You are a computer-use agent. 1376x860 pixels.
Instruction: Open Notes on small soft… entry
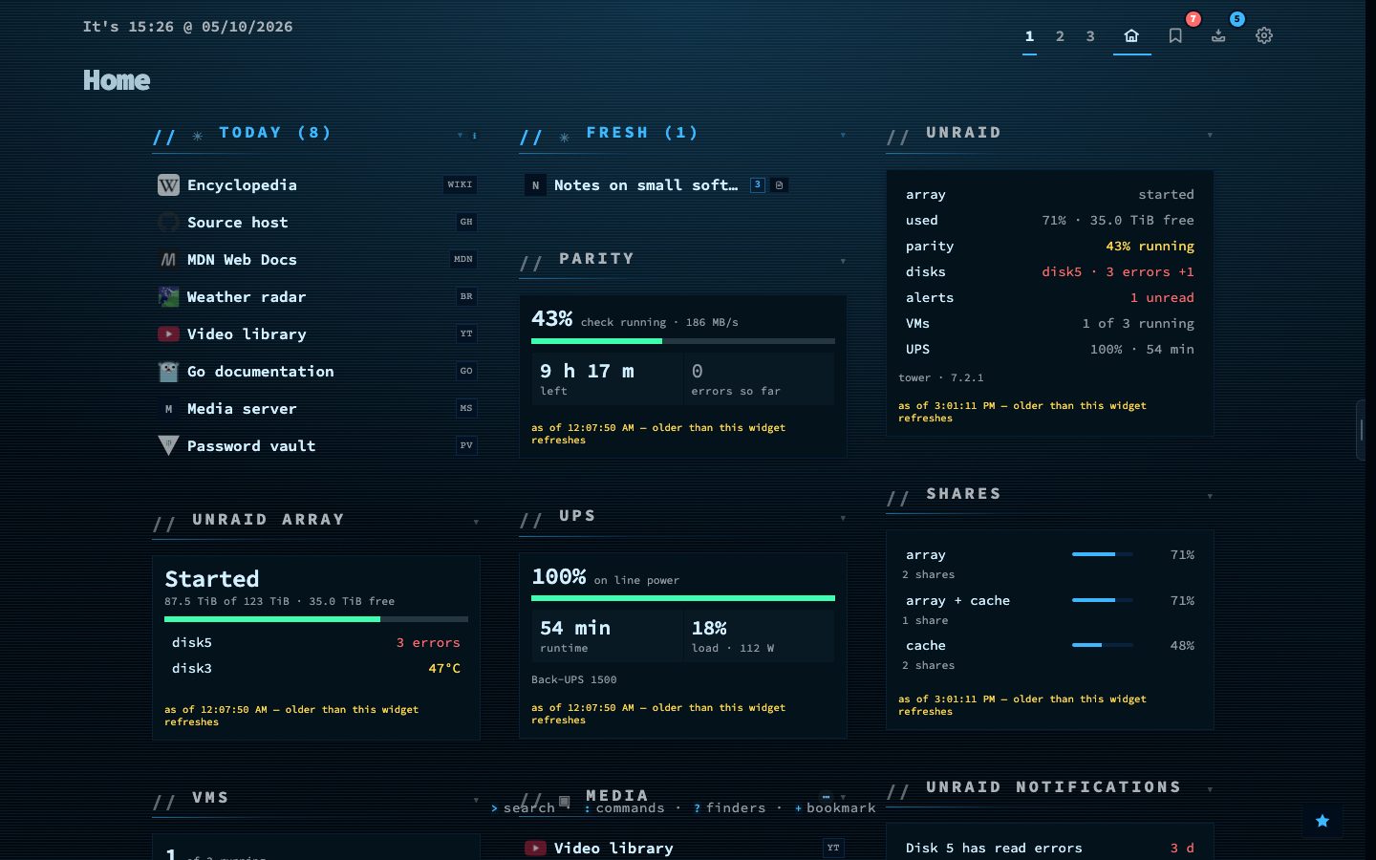tap(646, 185)
